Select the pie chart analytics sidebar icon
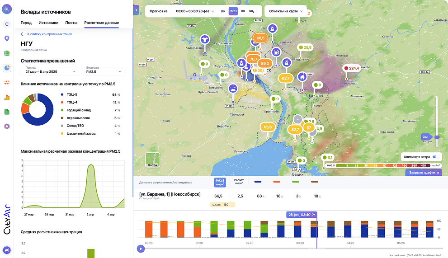This screenshot has height=258, width=448. [7, 68]
